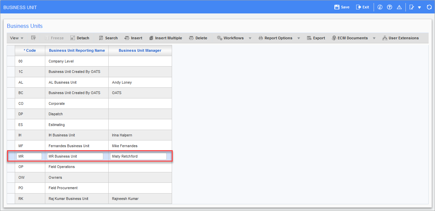The image size is (435, 211).
Task: Sort by Business Unit Manager column header
Action: 140,50
